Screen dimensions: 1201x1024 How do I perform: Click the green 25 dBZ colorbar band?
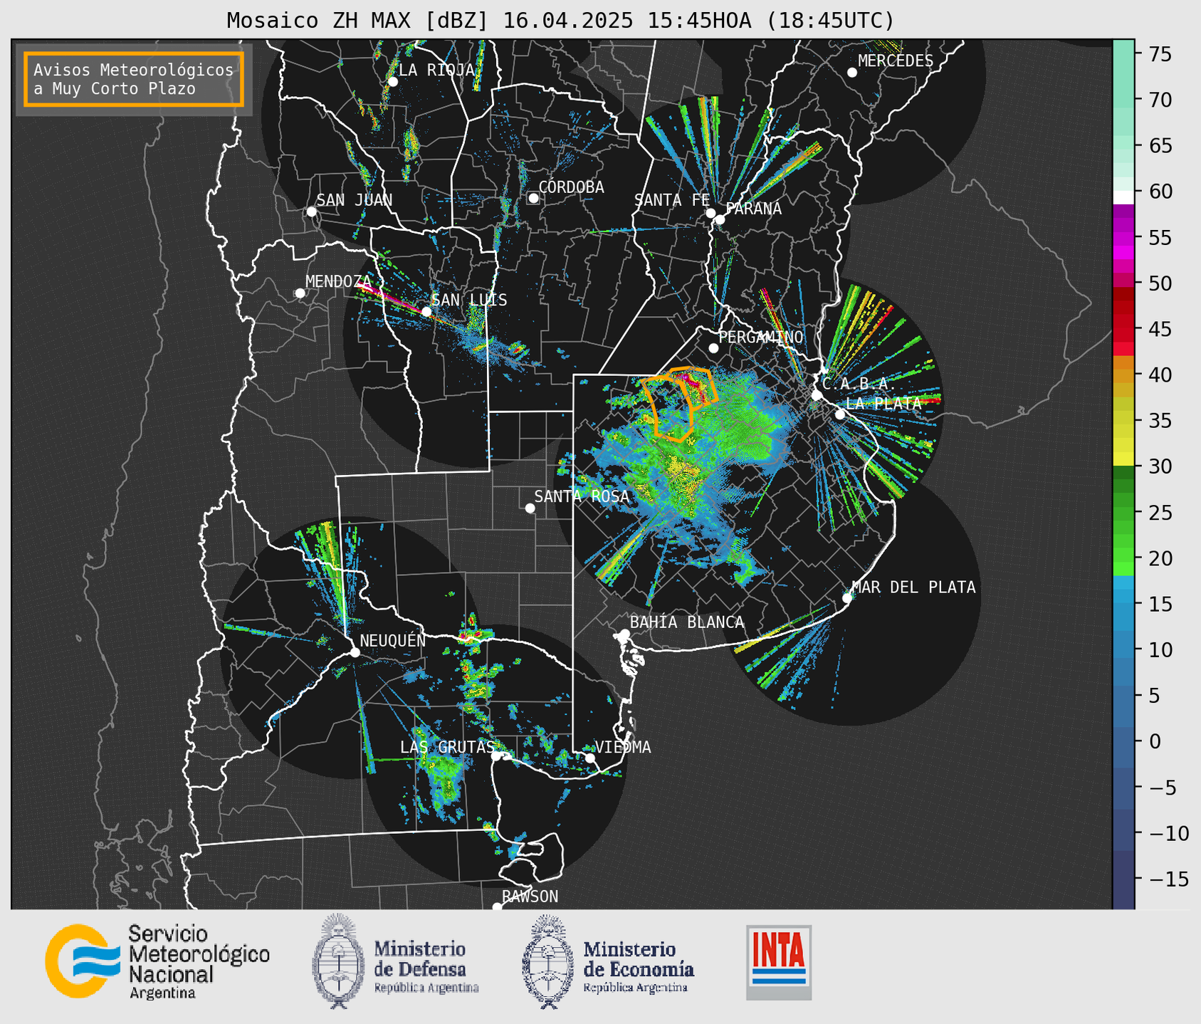pyautogui.click(x=1123, y=513)
